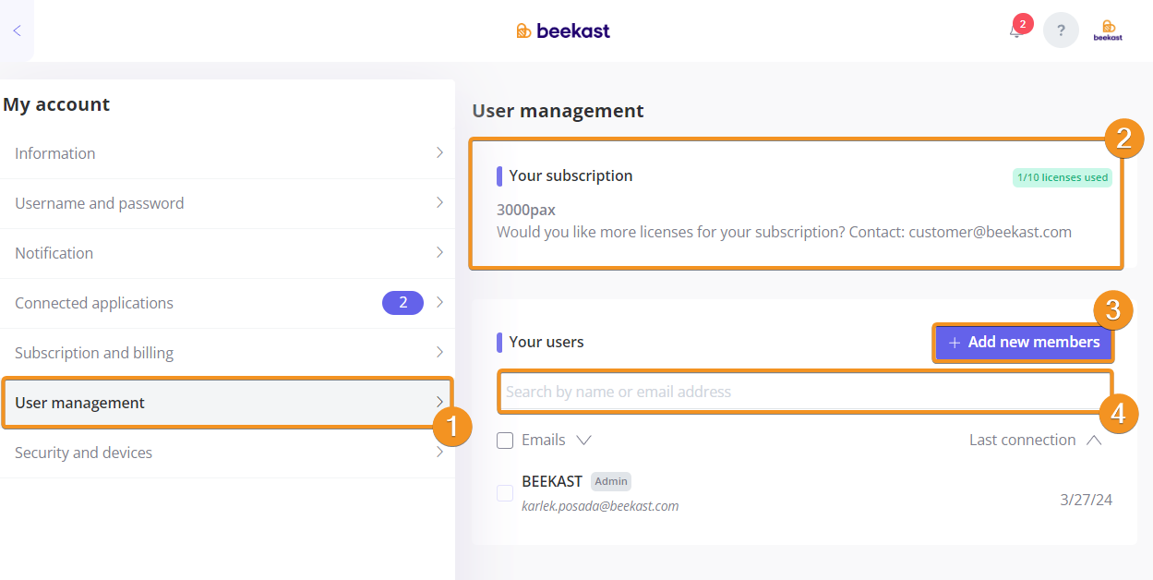Open the Username and password menu item
This screenshot has height=580, width=1153.
tap(227, 203)
